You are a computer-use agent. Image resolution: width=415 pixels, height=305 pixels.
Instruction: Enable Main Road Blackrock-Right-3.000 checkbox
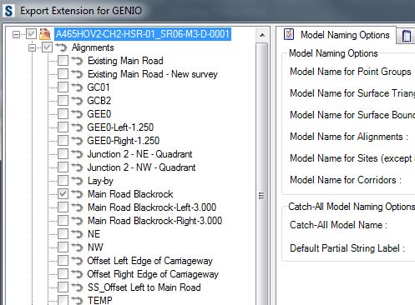coord(63,221)
